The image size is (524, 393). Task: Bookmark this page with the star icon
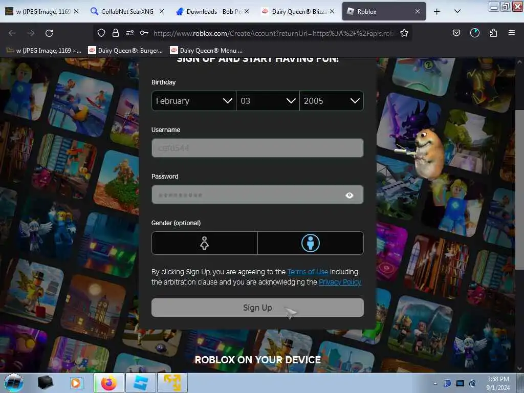(x=404, y=33)
